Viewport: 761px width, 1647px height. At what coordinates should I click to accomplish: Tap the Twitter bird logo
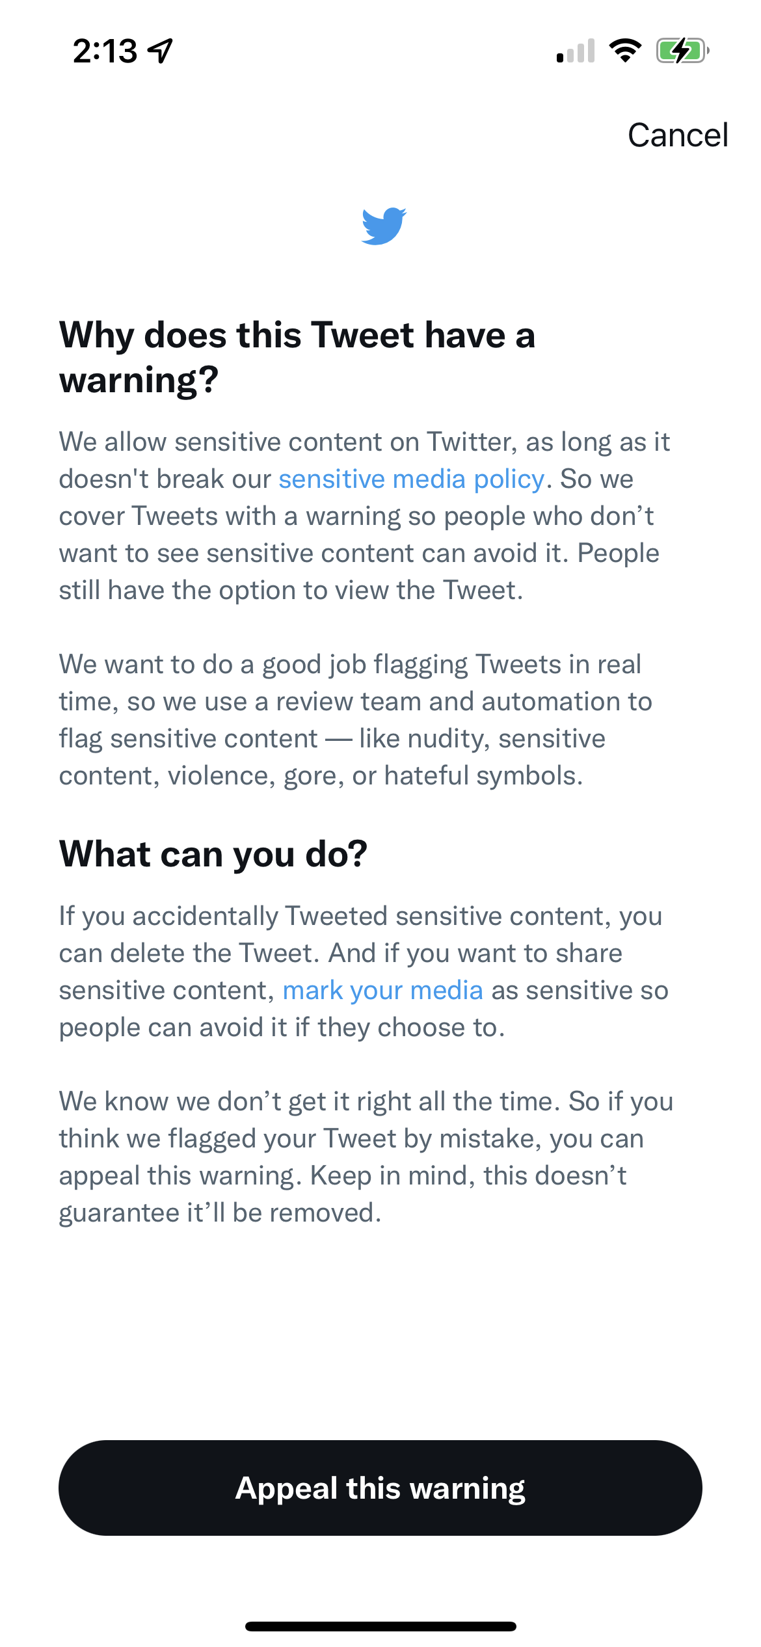[x=384, y=226]
